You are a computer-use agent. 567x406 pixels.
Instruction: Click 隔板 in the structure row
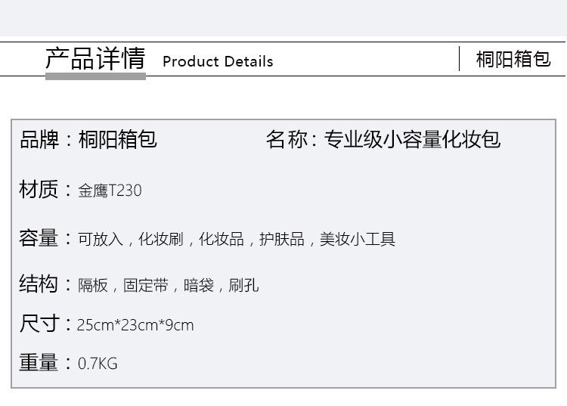(x=93, y=286)
